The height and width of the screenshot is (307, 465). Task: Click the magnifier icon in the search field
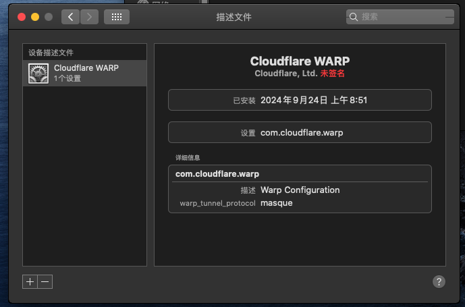354,16
